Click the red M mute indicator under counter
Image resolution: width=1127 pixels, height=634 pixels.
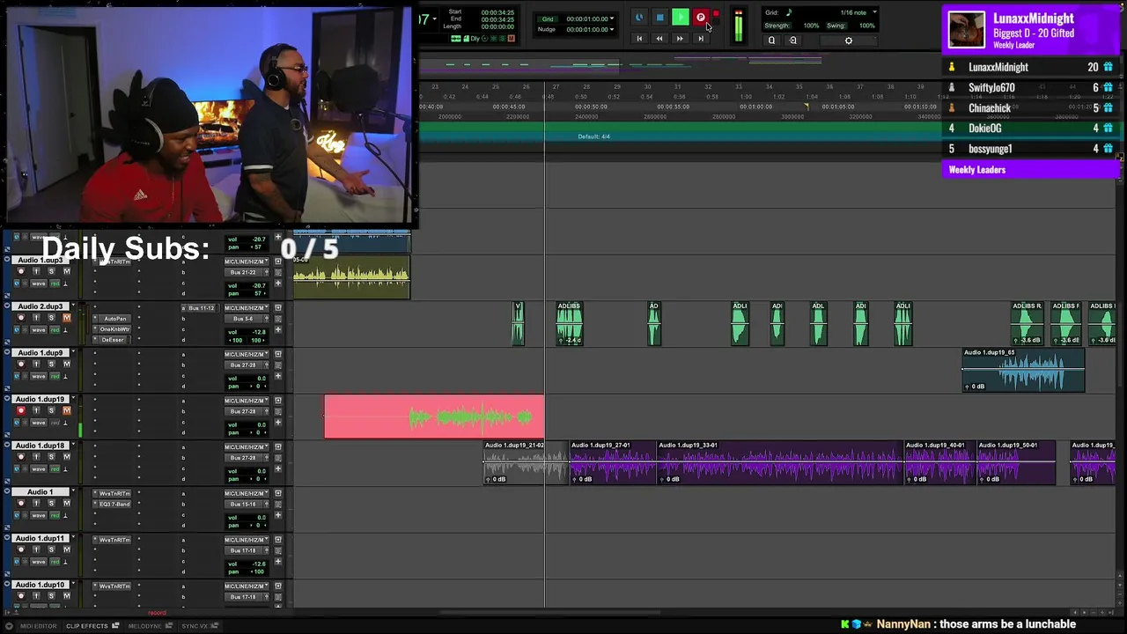(512, 39)
